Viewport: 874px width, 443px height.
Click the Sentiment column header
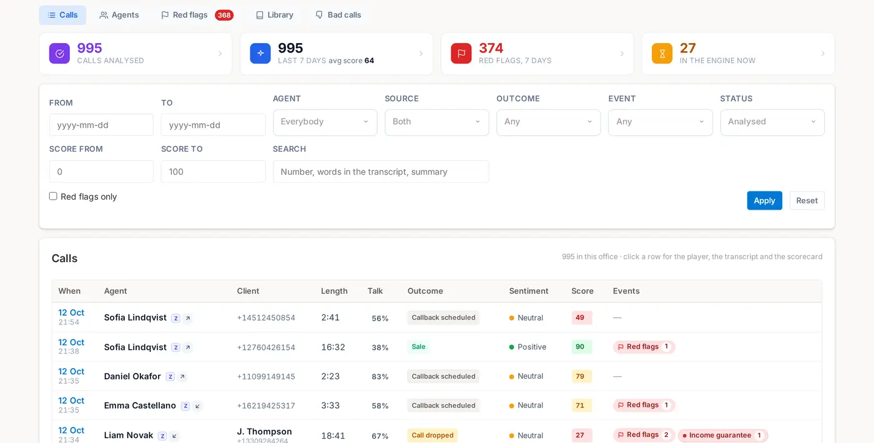click(529, 291)
